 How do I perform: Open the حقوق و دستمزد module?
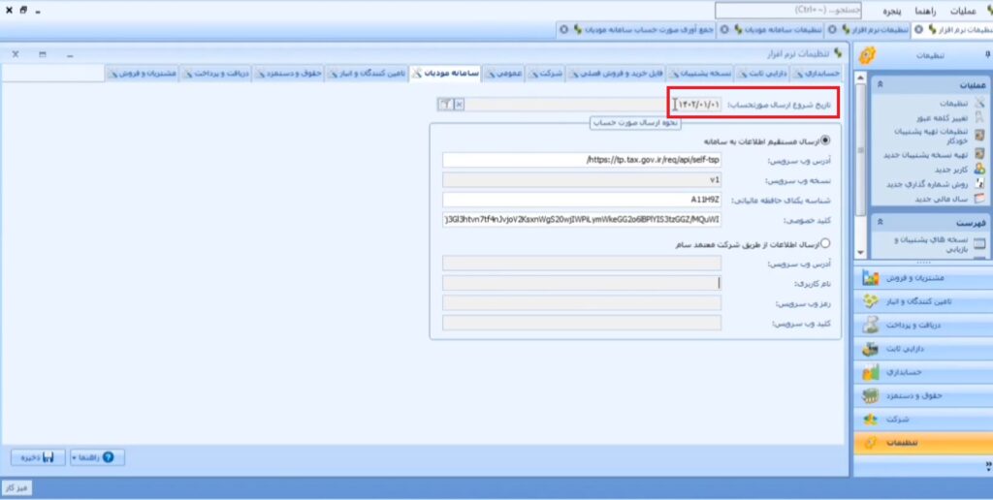click(923, 396)
